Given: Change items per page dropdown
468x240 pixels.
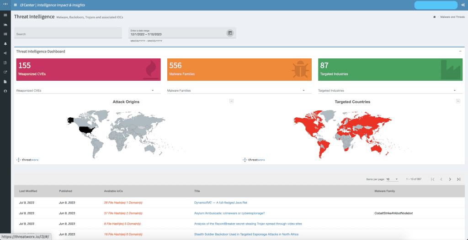Looking at the screenshot, I should point(392,179).
